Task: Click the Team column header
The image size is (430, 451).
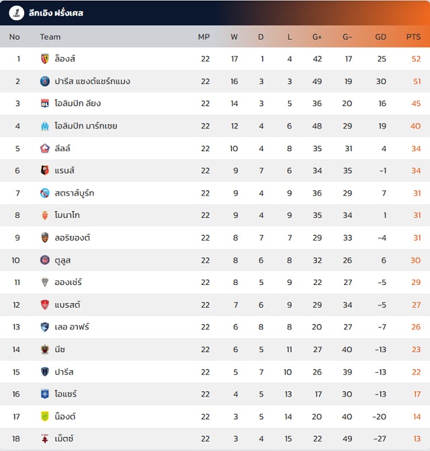Action: tap(50, 37)
